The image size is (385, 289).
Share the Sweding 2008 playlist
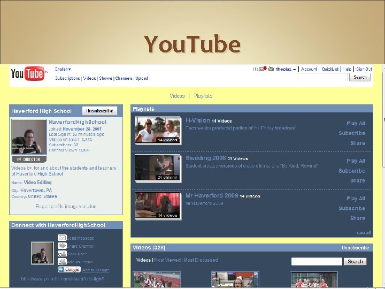(358, 181)
